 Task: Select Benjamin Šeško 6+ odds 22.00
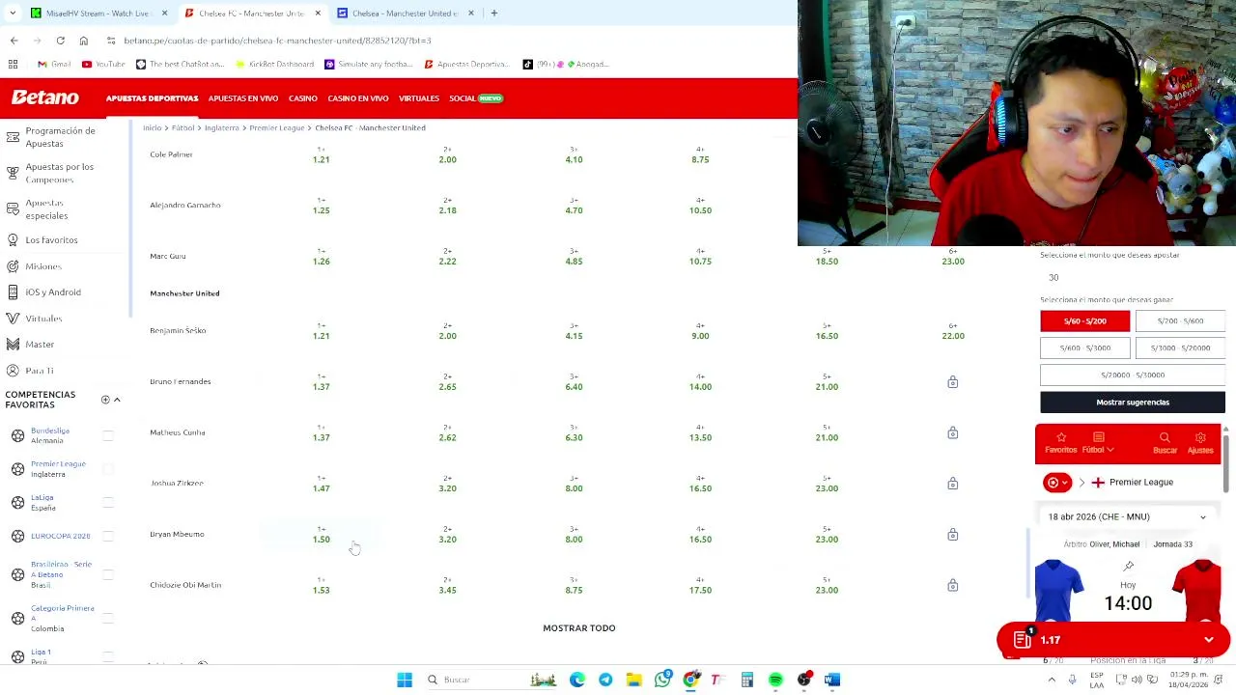(953, 331)
